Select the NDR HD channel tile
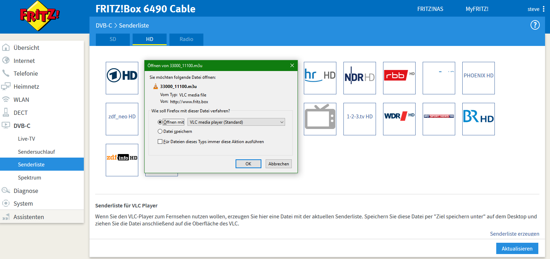The height and width of the screenshot is (259, 550). [360, 78]
